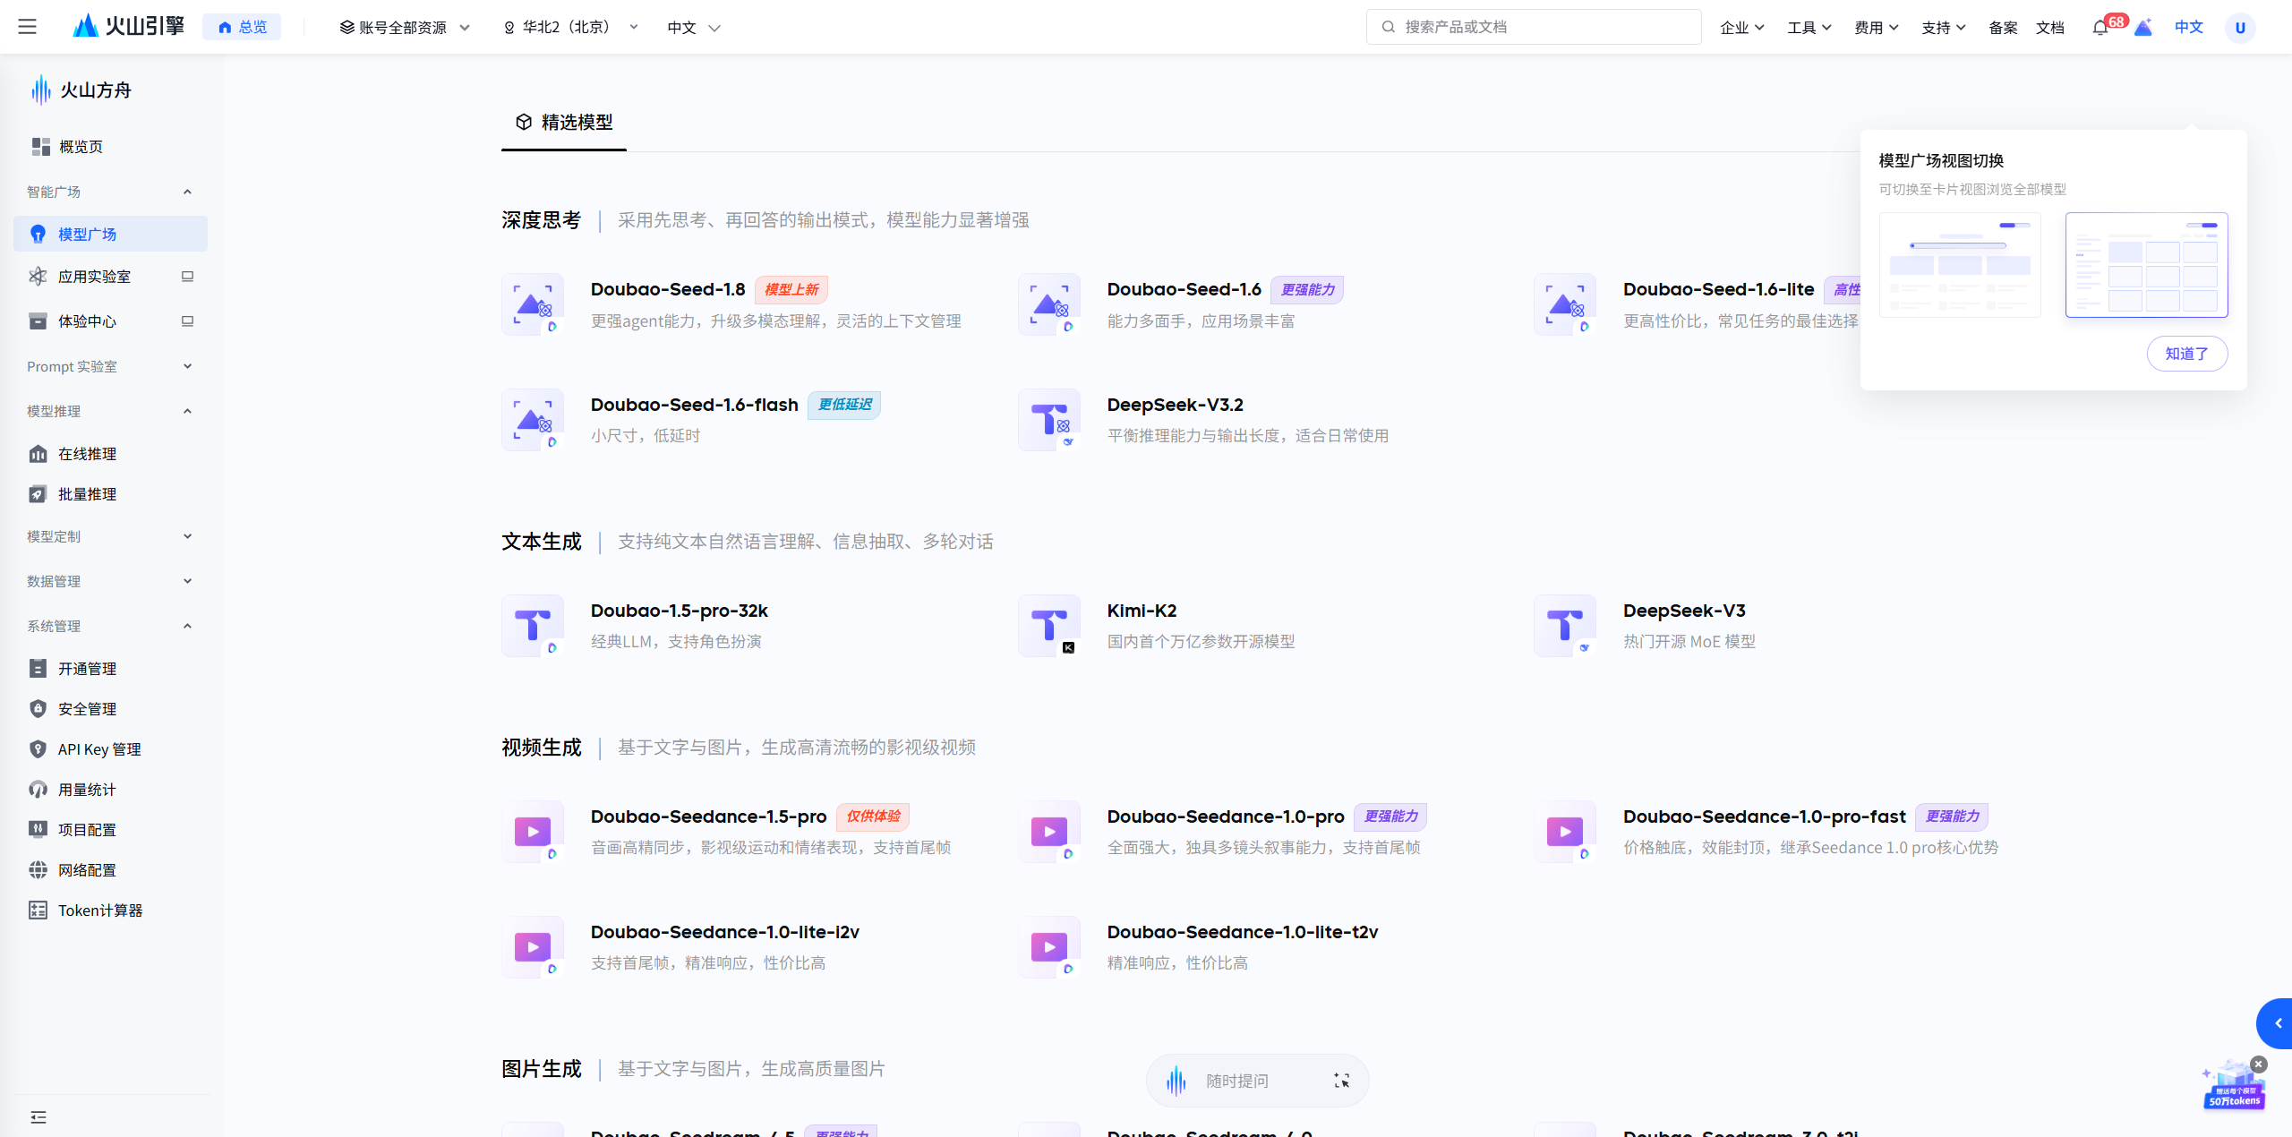Click the 用量统计 sidebar item

[x=87, y=790]
